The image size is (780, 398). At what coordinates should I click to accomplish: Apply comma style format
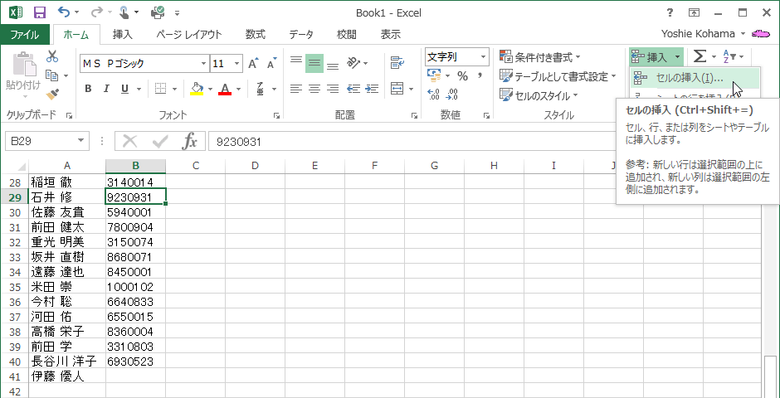[480, 76]
